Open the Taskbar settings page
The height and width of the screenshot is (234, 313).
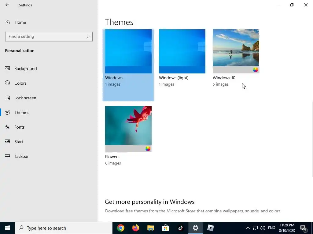click(49, 156)
